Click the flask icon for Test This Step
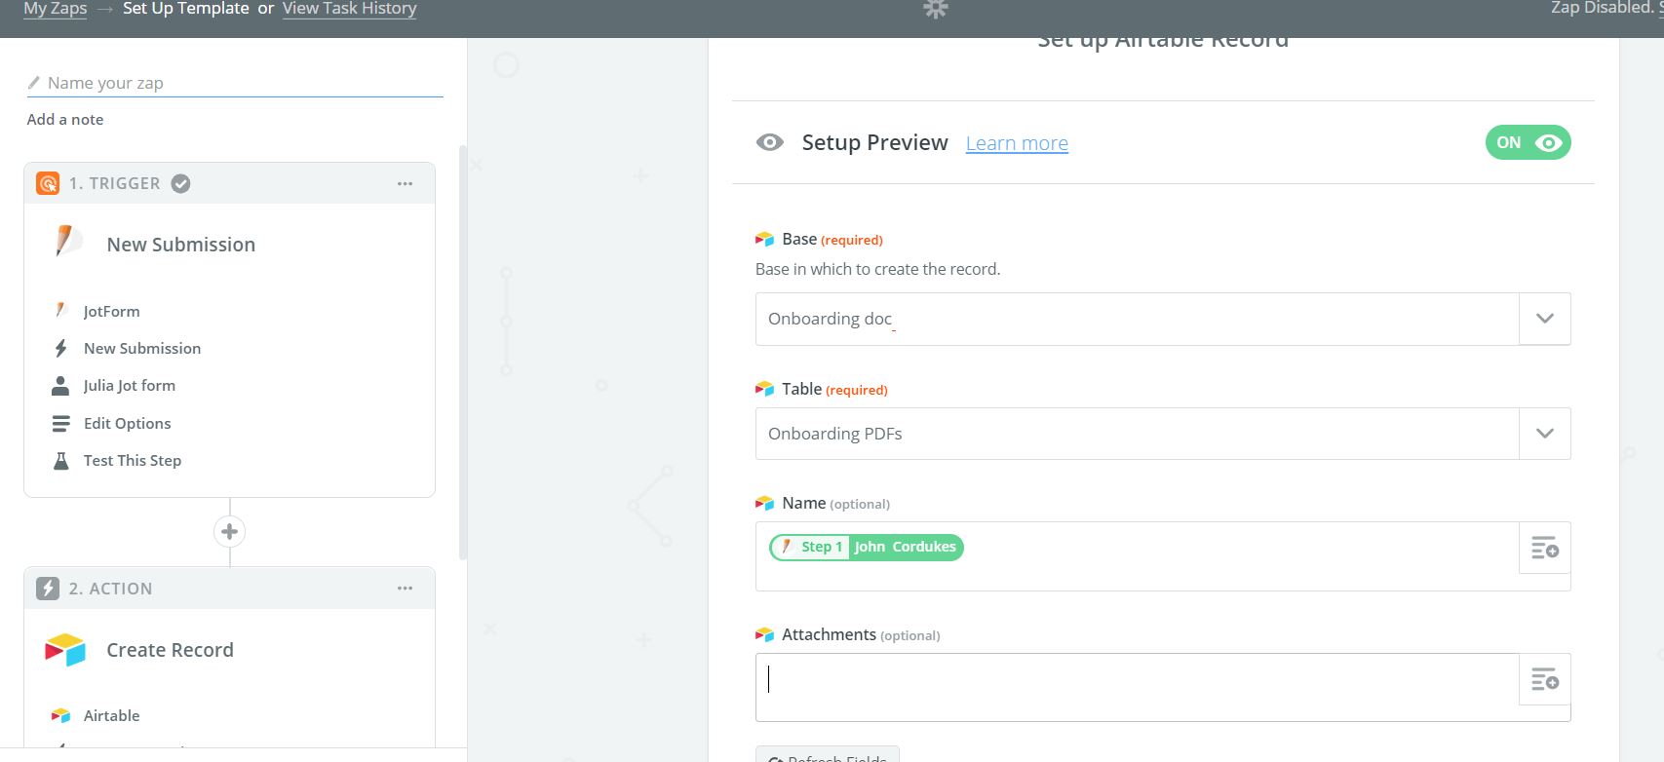 pos(60,460)
